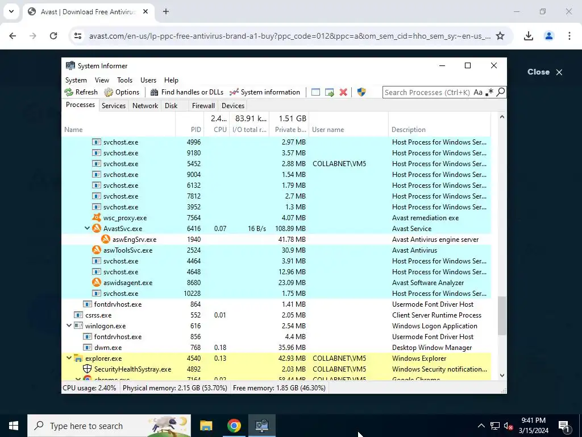Focus the Search Processes field
This screenshot has height=437, width=582.
(x=427, y=92)
